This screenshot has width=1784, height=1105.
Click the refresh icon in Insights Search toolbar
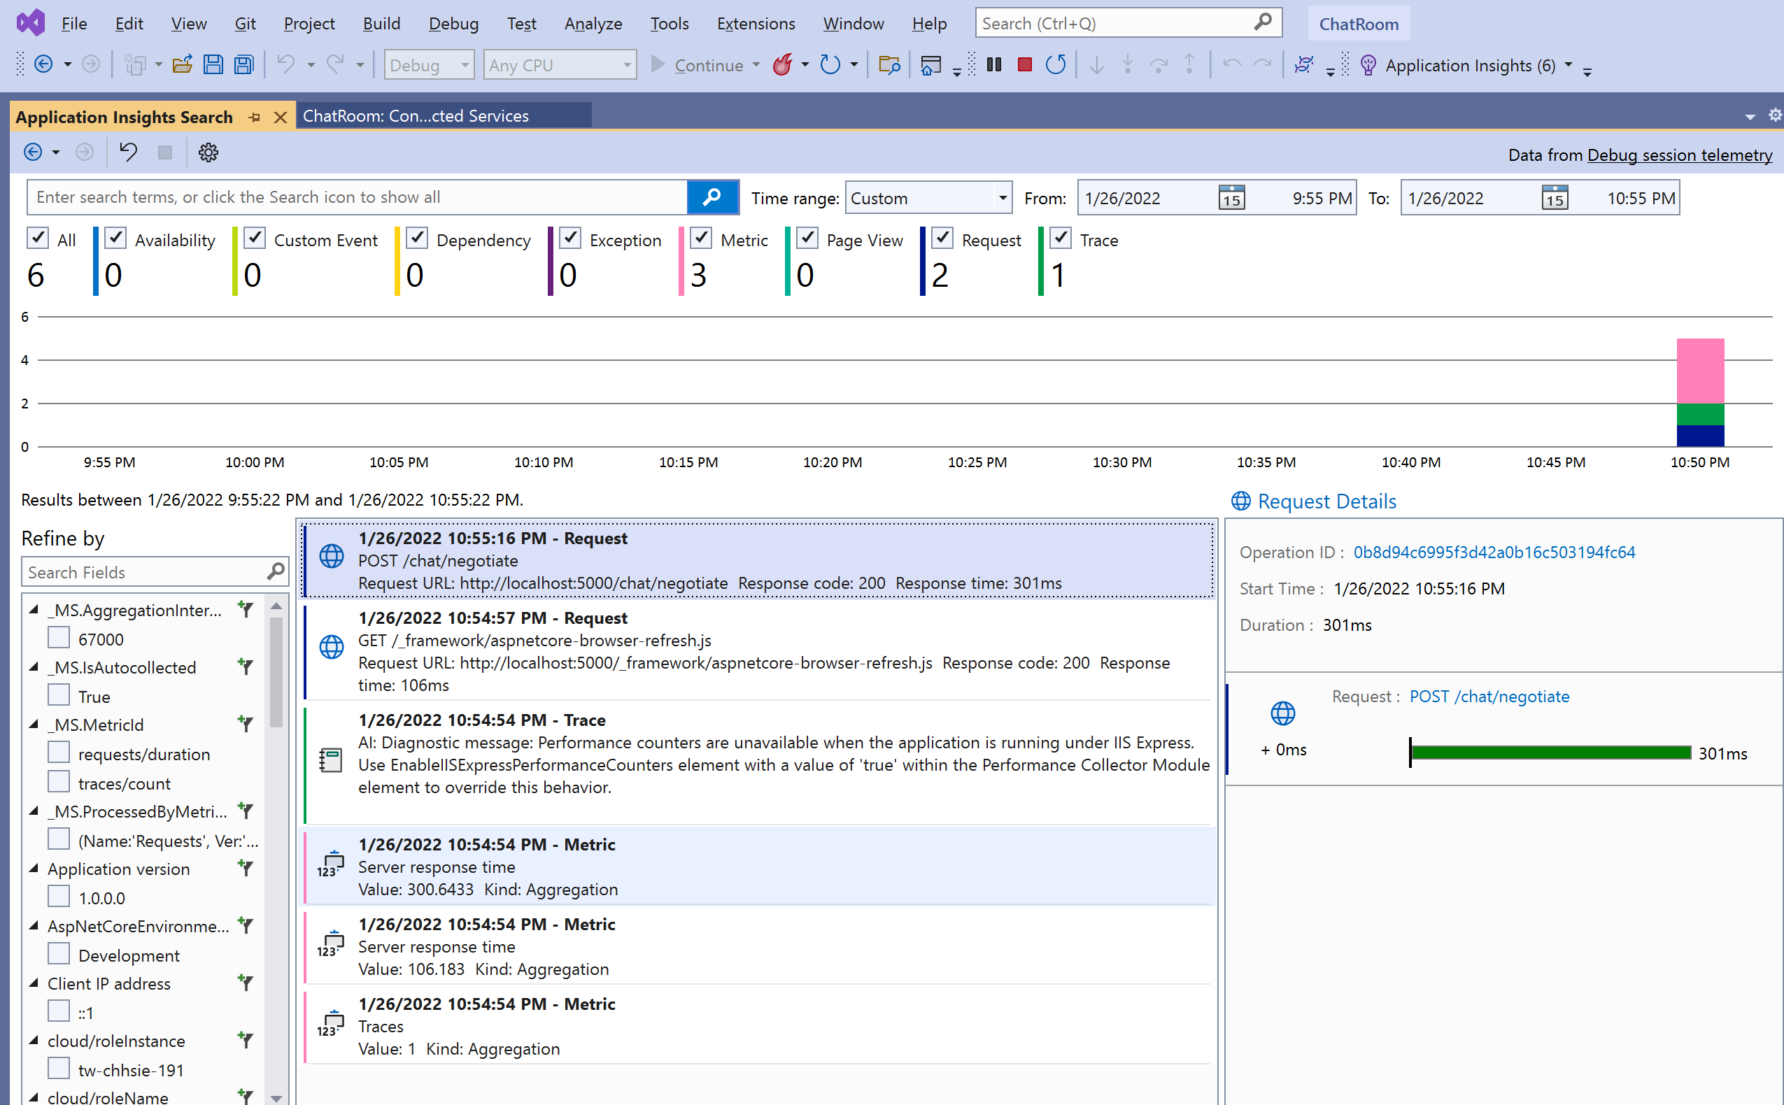128,152
